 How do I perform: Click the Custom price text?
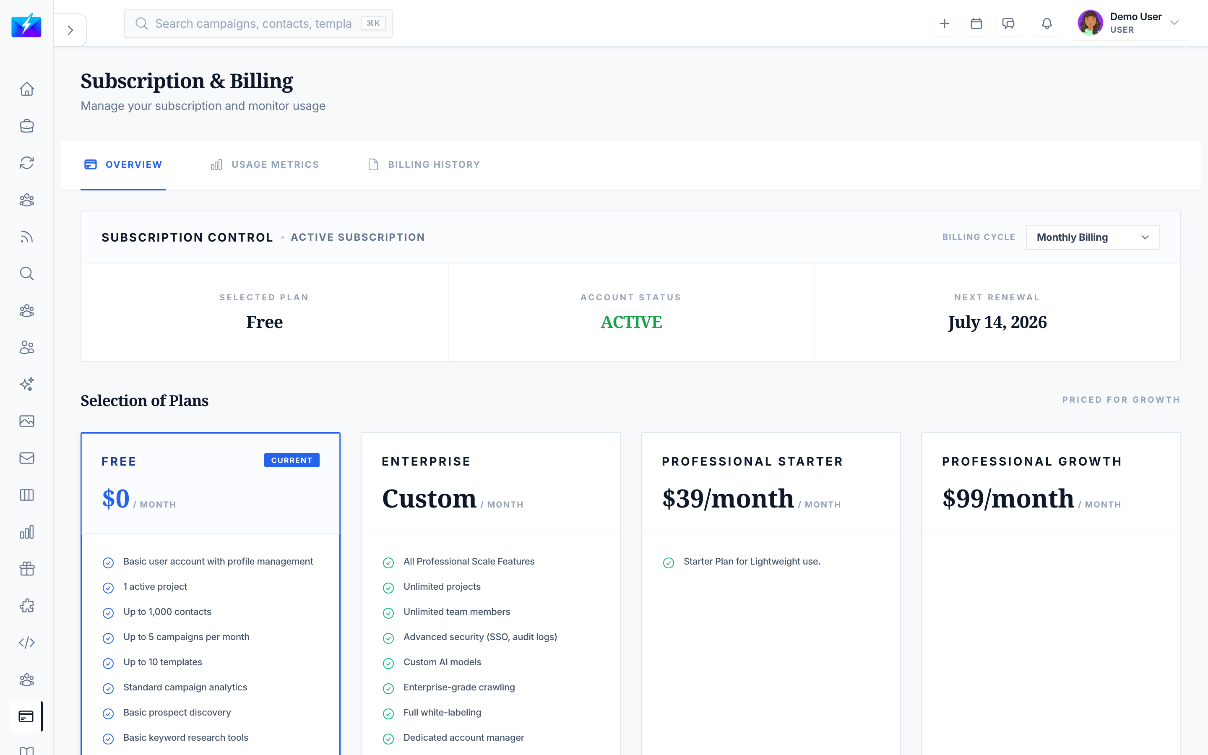pos(429,498)
